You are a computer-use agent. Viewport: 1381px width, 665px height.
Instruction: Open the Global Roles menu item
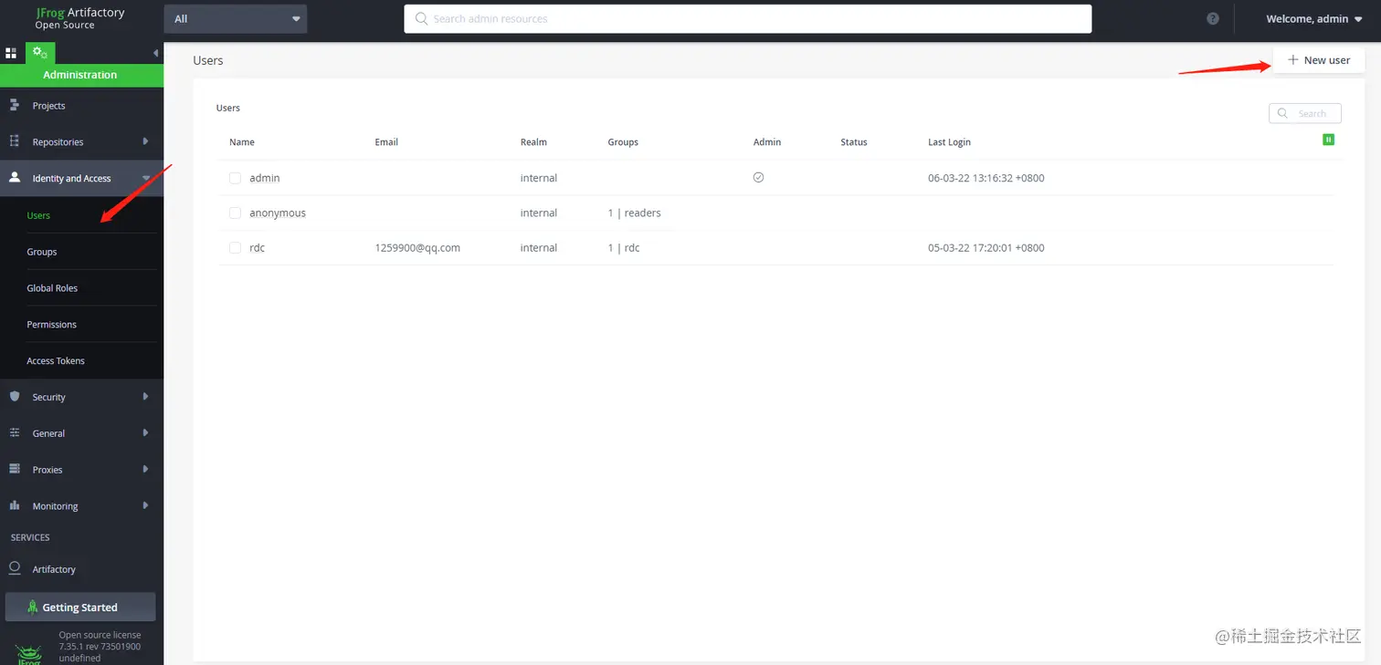coord(52,288)
